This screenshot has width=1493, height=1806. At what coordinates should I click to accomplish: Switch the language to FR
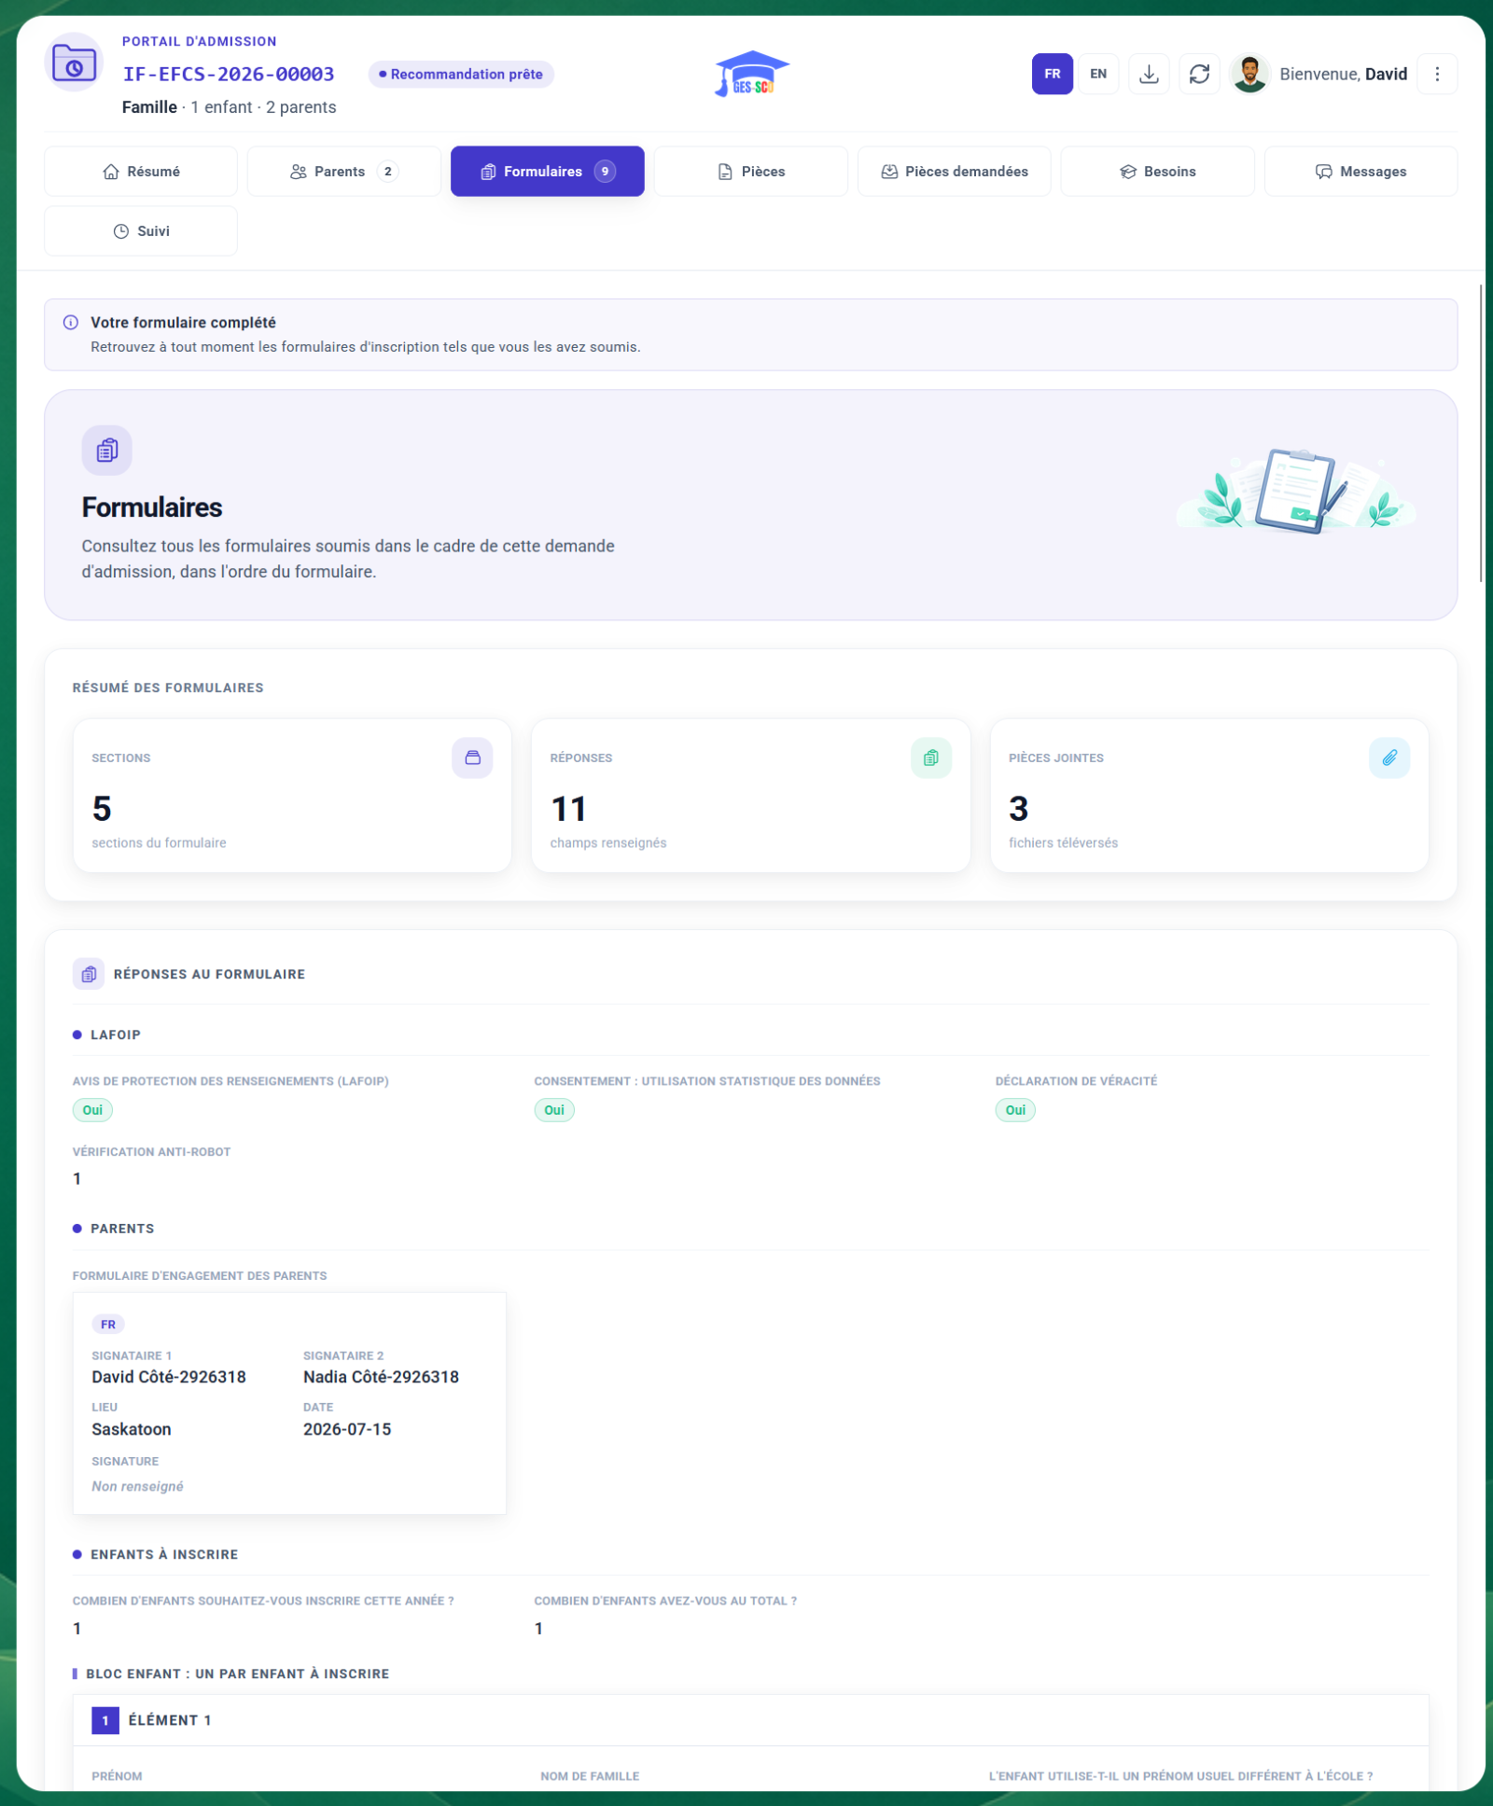coord(1053,74)
